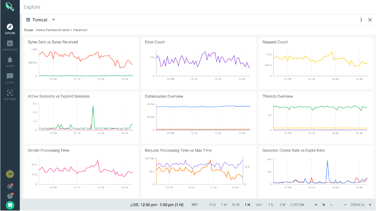Open the Events sidebar icon
376x211 pixels.
[x=10, y=76]
